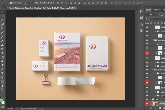Select the Lasso tool
Viewport: 165px width, 110px height.
tap(2, 20)
